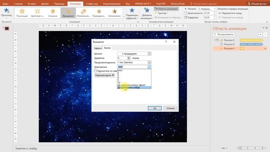This screenshot has width=270, height=152.
Task: Click Отмена to cancel the dialog
Action: [170, 108]
